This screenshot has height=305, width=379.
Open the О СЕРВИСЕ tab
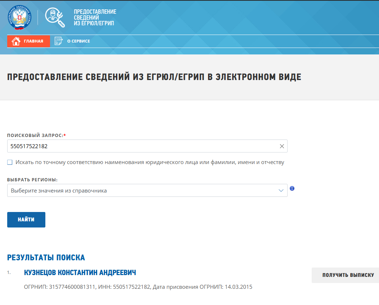(x=72, y=41)
